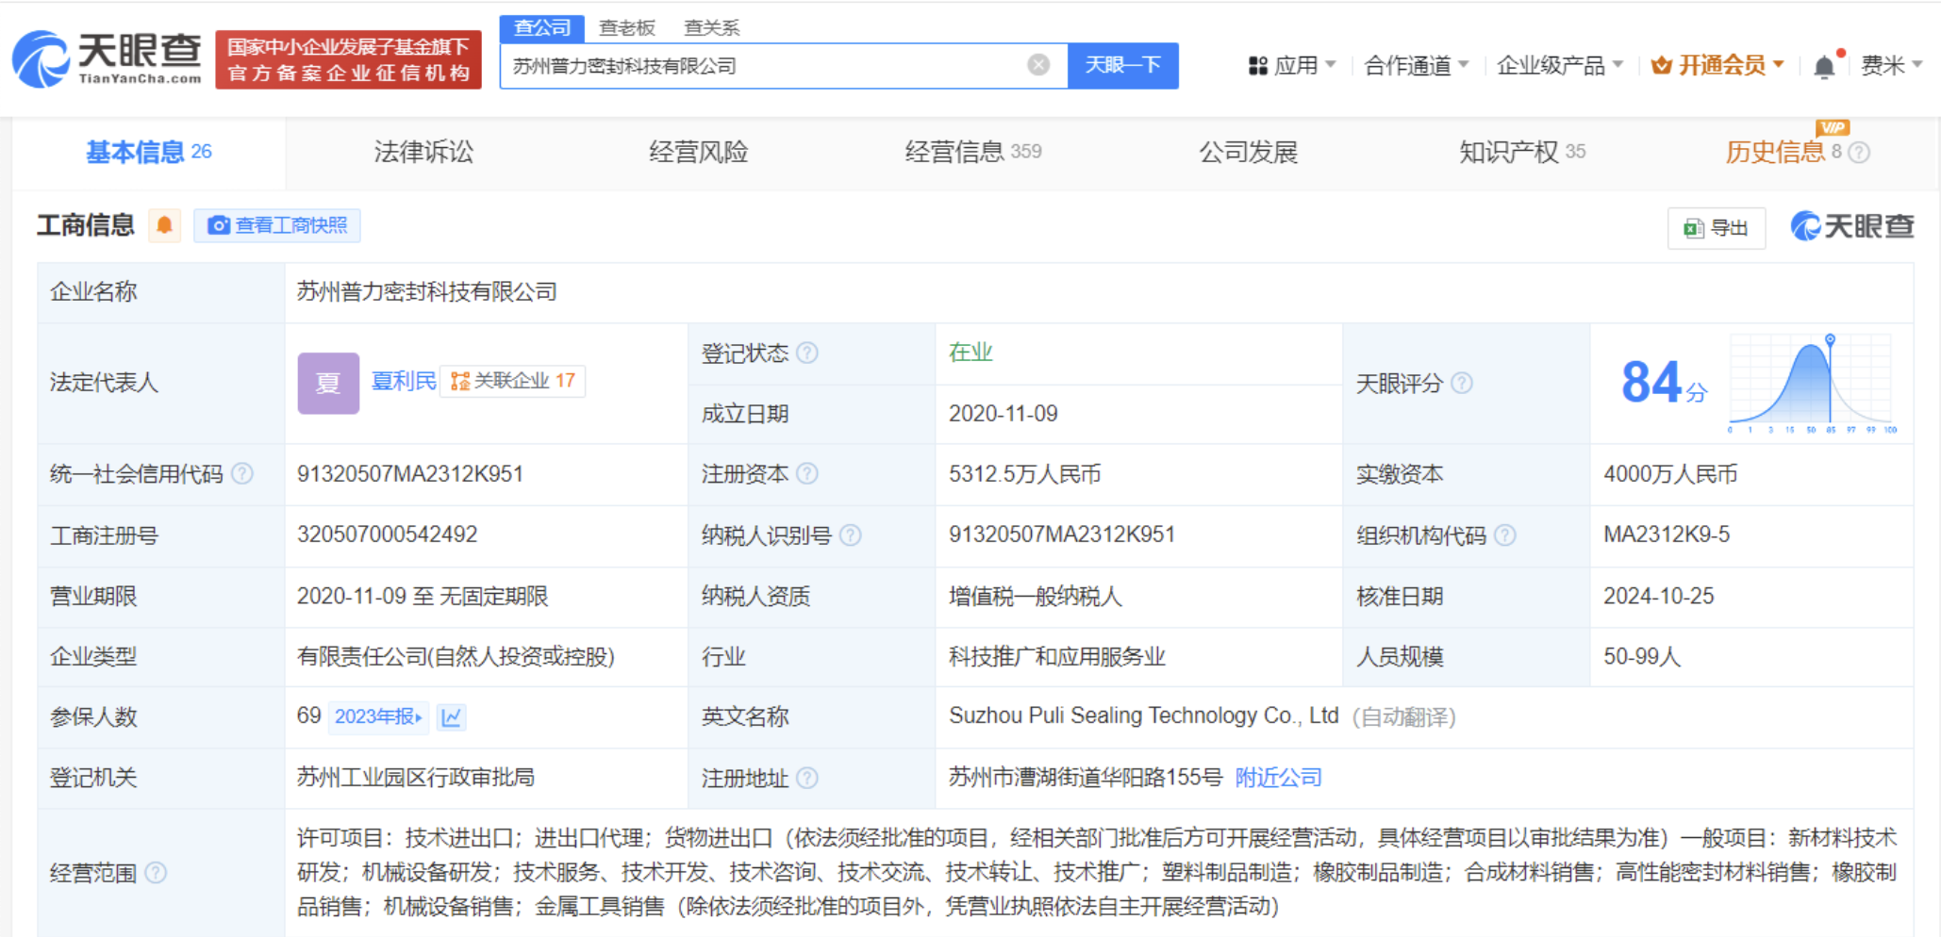Open the insured count trend chart icon
Image resolution: width=1941 pixels, height=937 pixels.
(x=452, y=717)
